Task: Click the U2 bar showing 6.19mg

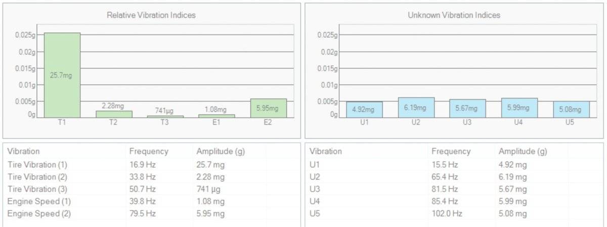Action: pos(416,108)
